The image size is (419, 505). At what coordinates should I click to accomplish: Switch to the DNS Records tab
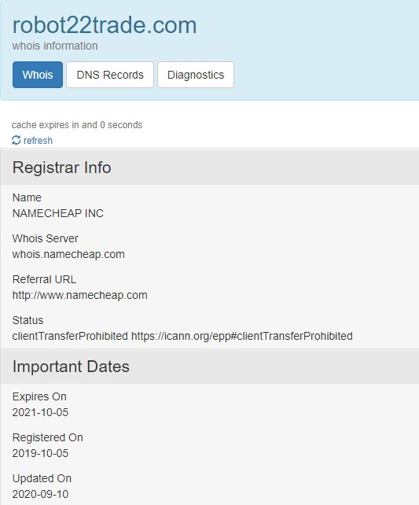pos(110,75)
